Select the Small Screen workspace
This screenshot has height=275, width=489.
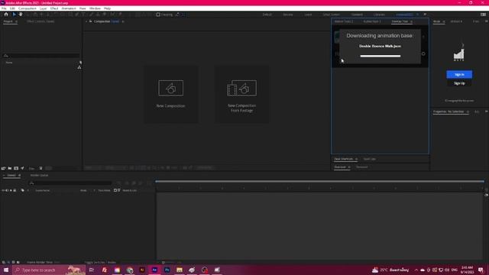[331, 15]
